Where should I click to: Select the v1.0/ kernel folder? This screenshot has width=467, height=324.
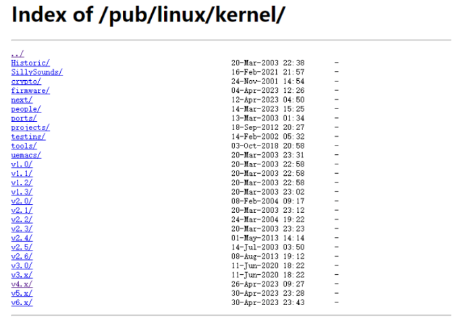pyautogui.click(x=22, y=164)
